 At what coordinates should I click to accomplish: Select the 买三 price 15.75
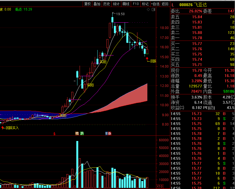(x=197, y=54)
